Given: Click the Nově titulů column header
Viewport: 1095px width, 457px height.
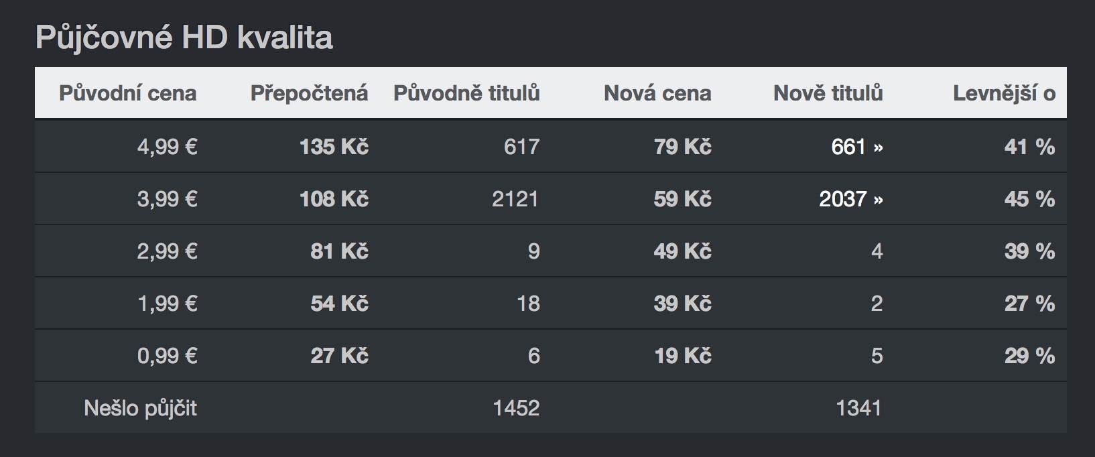Looking at the screenshot, I should 828,93.
